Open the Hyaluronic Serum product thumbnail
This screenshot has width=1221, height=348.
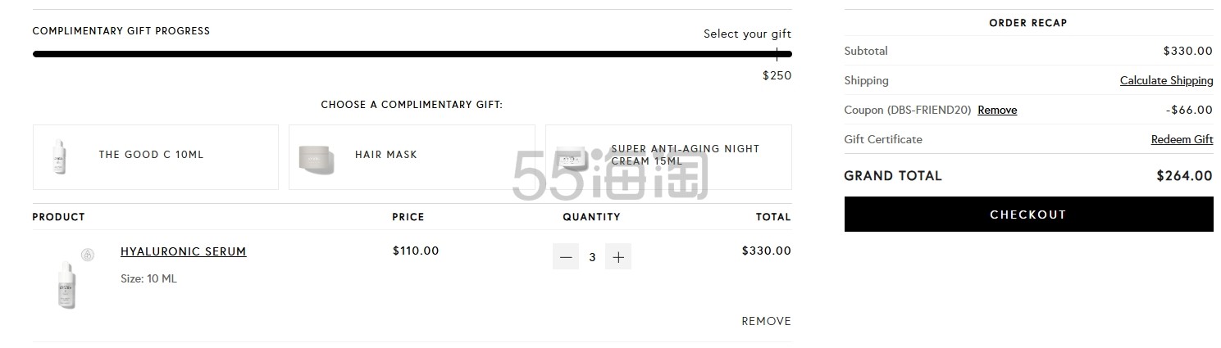66,284
